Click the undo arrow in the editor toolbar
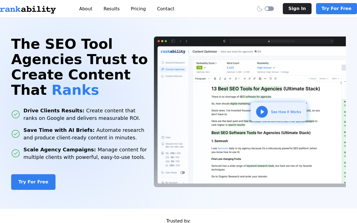357x223 pixels. [x=270, y=79]
